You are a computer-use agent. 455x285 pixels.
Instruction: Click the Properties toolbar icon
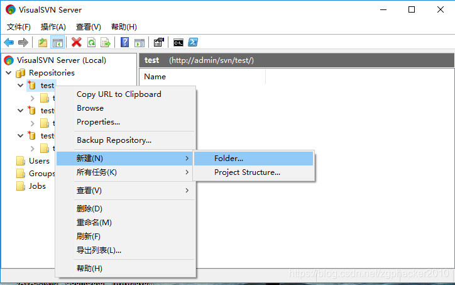158,42
